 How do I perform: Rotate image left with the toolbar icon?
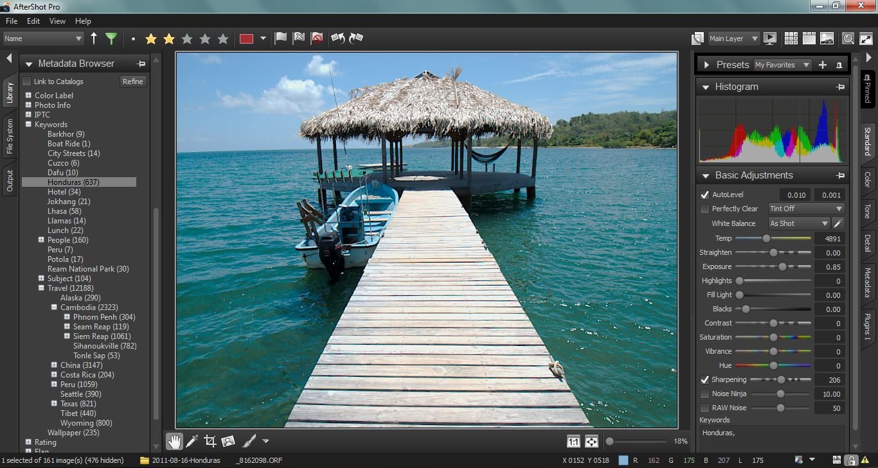[337, 39]
